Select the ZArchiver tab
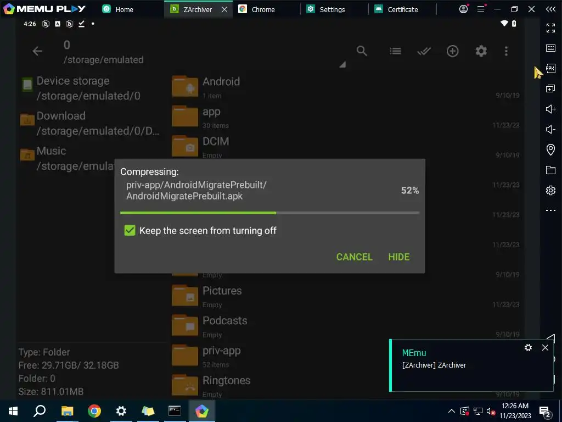This screenshot has height=422, width=562. tap(198, 9)
